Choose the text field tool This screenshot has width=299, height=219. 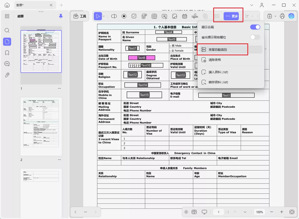click(114, 16)
